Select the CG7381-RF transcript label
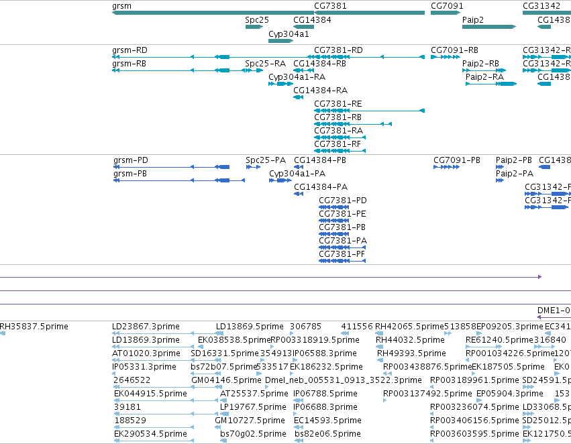Screen dimensions: 571x444 coord(338,144)
